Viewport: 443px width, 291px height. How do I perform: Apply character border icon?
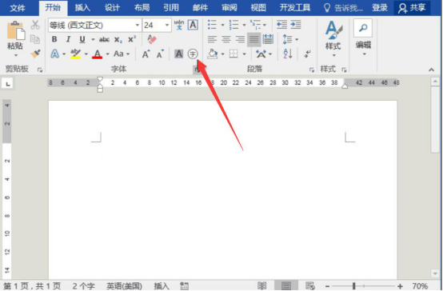coord(193,25)
